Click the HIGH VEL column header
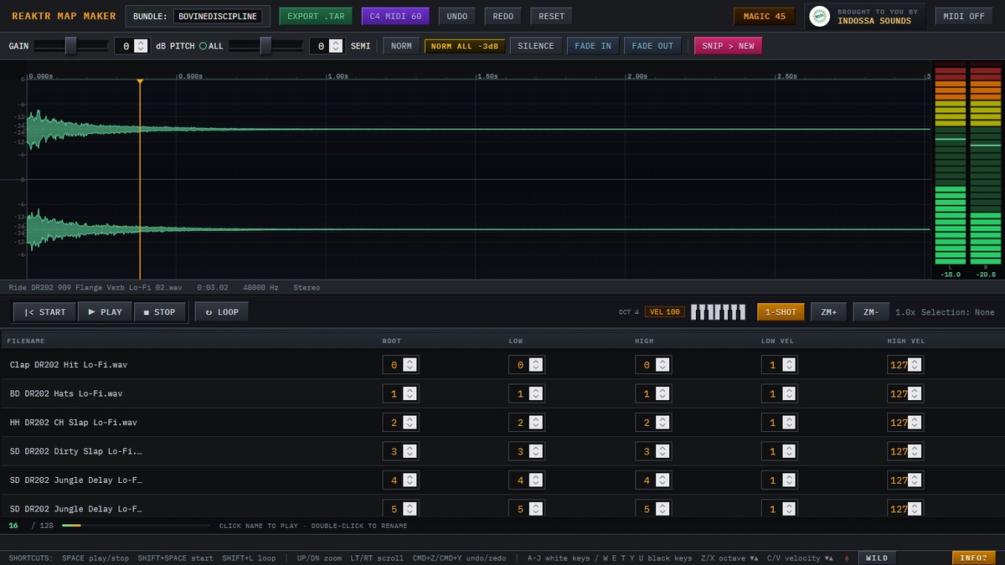This screenshot has width=1005, height=565. point(906,341)
